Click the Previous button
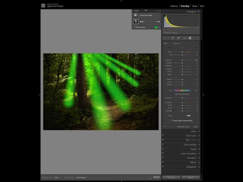The width and height of the screenshot is (243, 182). (x=171, y=177)
